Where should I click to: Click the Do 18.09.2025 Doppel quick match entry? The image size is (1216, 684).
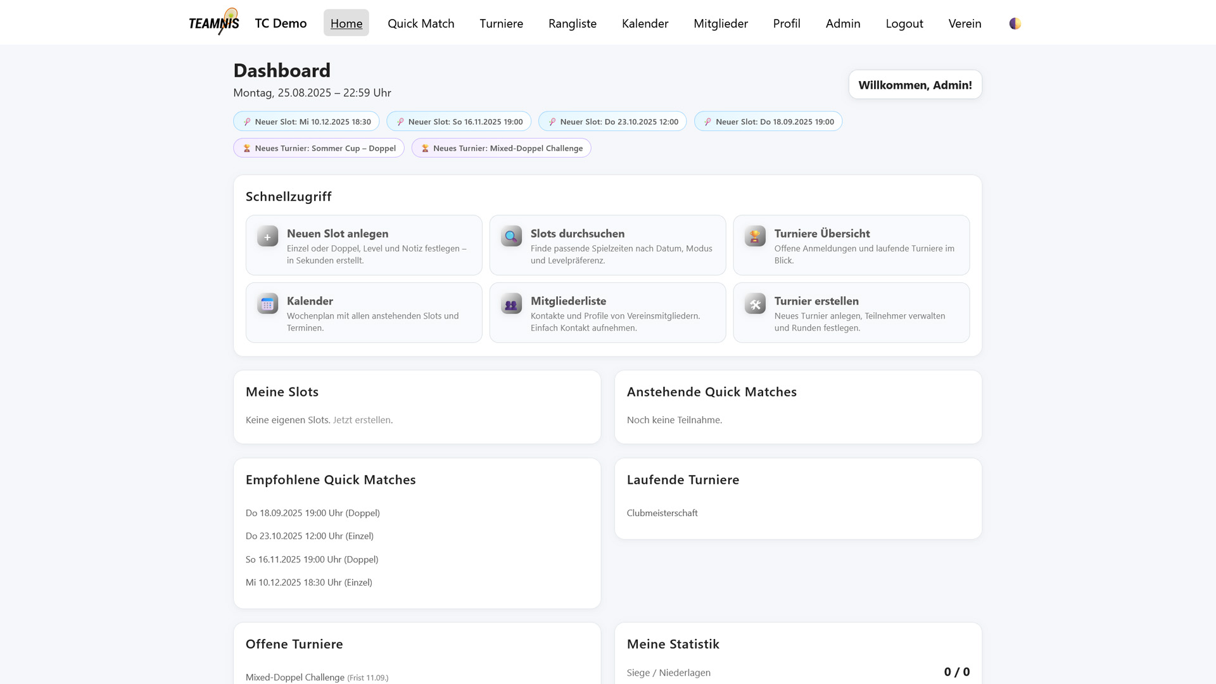(x=312, y=513)
